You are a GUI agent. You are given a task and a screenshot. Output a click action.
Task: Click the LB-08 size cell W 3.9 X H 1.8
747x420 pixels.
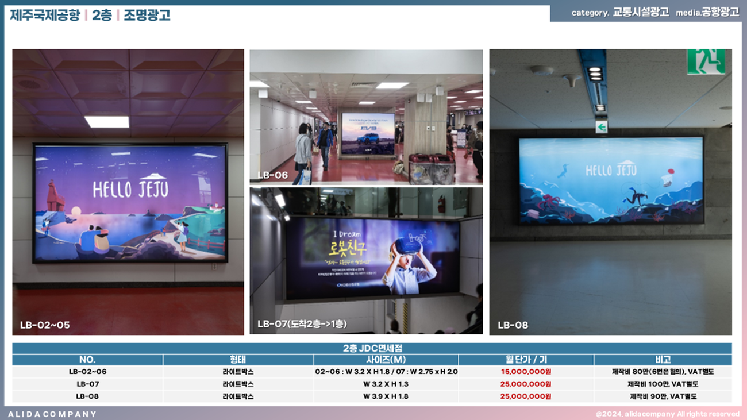point(386,396)
